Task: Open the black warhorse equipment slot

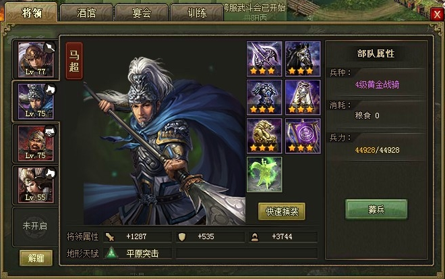Action: pyautogui.click(x=303, y=59)
